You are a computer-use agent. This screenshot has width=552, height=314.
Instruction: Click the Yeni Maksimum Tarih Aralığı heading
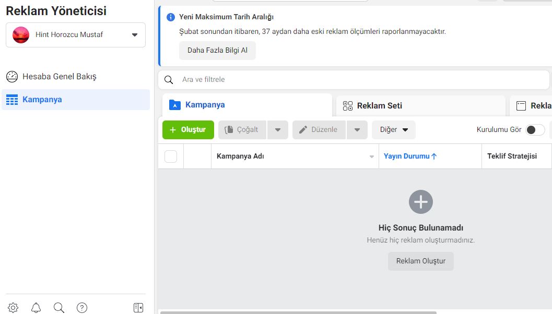(226, 17)
